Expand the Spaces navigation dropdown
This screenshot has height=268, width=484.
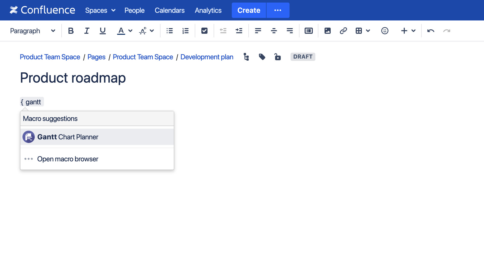click(x=100, y=10)
